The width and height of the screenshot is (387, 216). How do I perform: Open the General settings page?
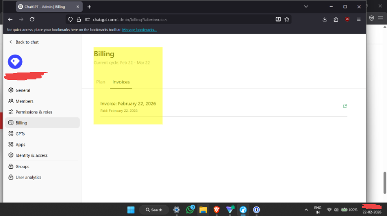23,90
